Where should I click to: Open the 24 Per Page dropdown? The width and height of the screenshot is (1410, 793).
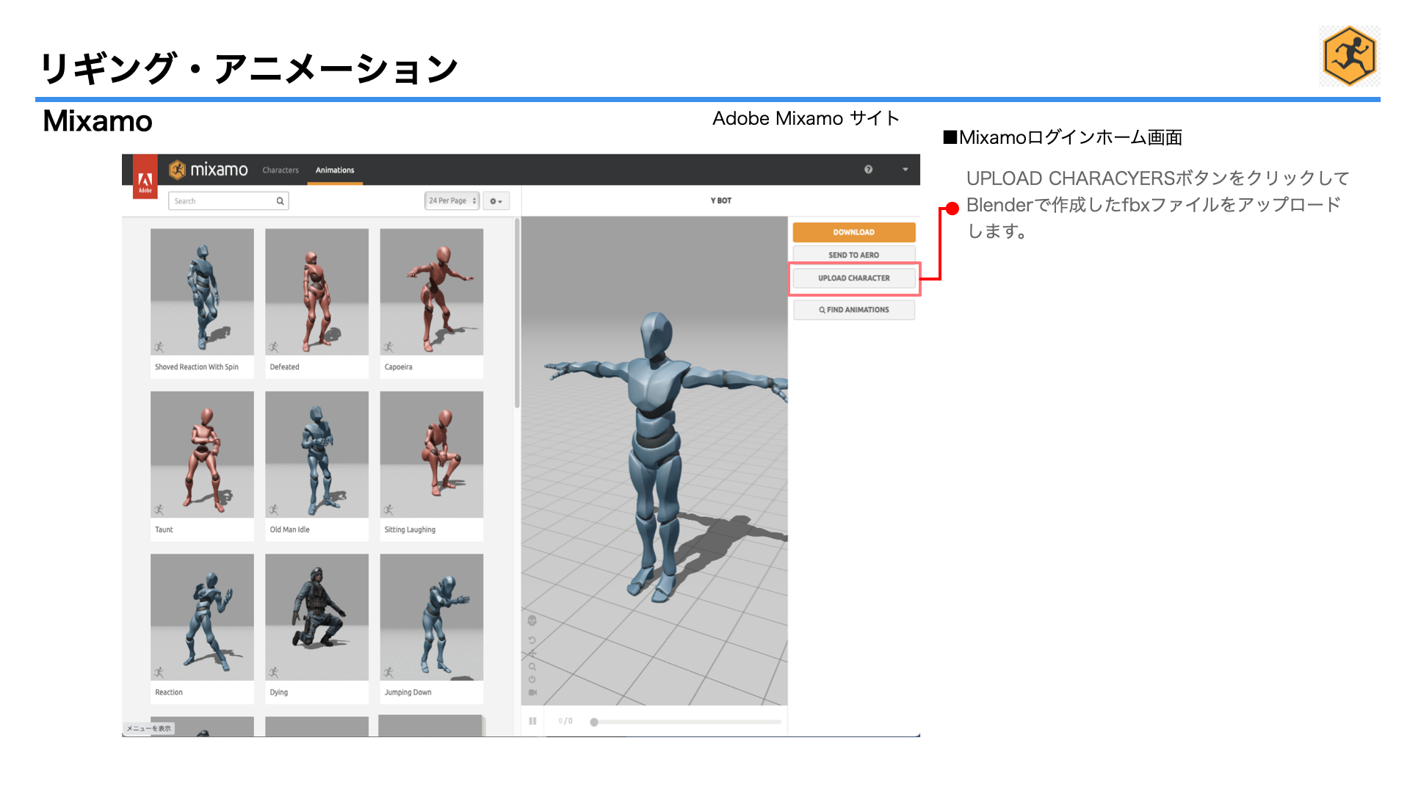452,201
